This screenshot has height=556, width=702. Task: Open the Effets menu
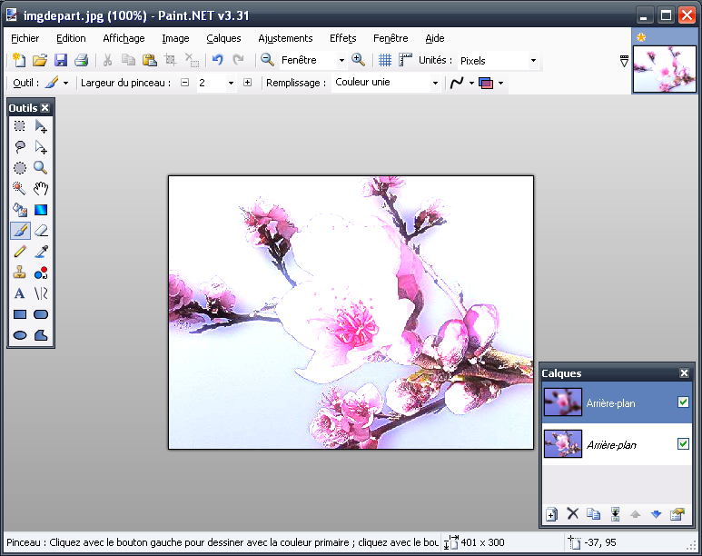(x=342, y=38)
